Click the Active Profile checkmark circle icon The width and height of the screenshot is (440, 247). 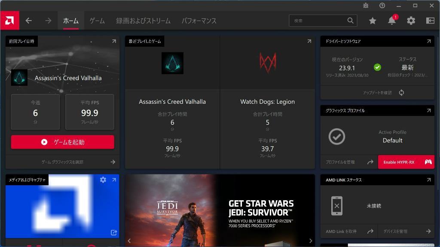[337, 137]
